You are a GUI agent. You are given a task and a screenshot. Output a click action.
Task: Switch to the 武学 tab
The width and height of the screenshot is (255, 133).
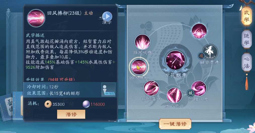(x=246, y=16)
